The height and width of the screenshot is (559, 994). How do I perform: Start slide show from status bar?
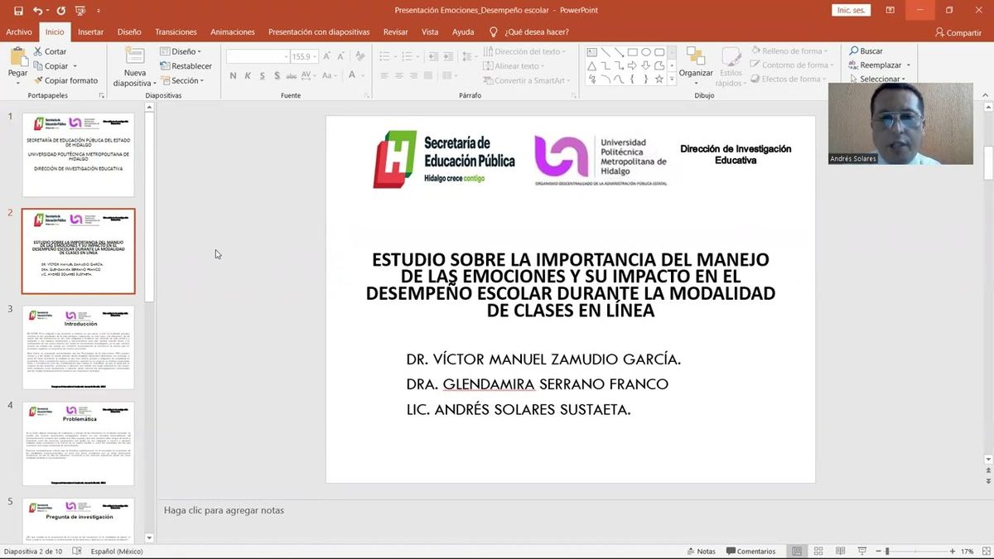(x=861, y=551)
